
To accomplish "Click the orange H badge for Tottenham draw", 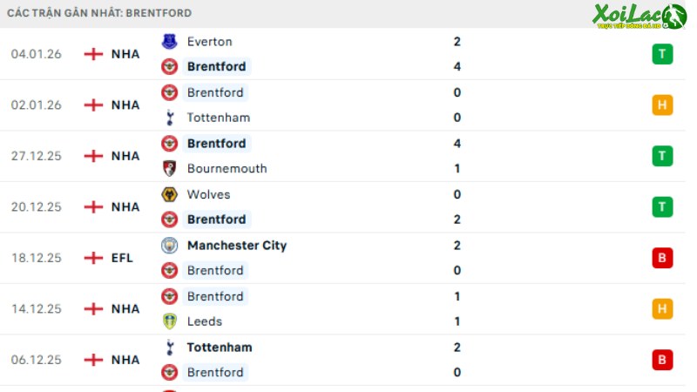I will (x=662, y=105).
